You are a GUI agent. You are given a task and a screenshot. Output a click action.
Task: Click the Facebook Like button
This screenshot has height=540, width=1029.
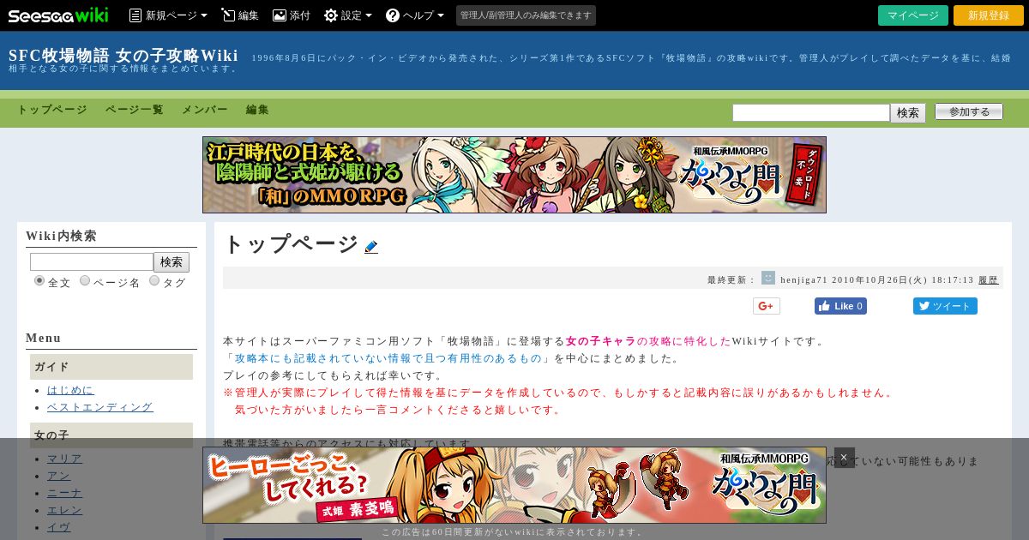[x=840, y=306]
